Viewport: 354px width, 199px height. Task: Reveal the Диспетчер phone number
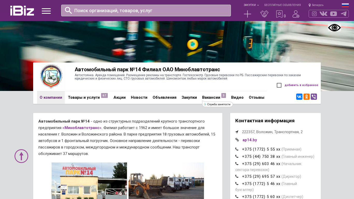tap(261, 197)
